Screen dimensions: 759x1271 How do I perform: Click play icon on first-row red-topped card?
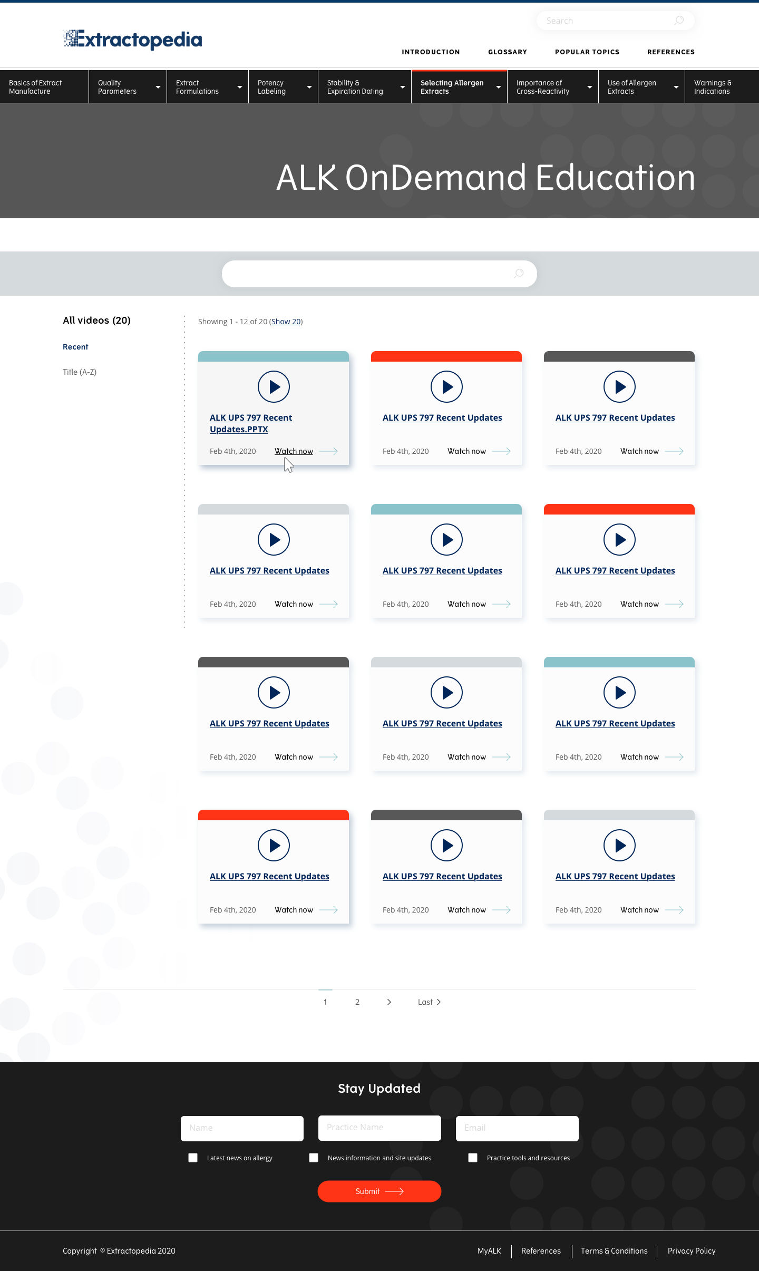coord(446,386)
